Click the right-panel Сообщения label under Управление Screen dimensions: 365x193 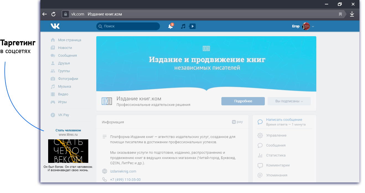(x=276, y=145)
